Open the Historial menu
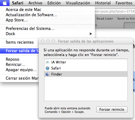 (x=103, y=3)
